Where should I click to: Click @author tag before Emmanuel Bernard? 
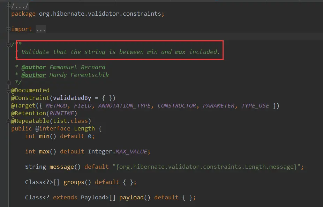coord(33,67)
